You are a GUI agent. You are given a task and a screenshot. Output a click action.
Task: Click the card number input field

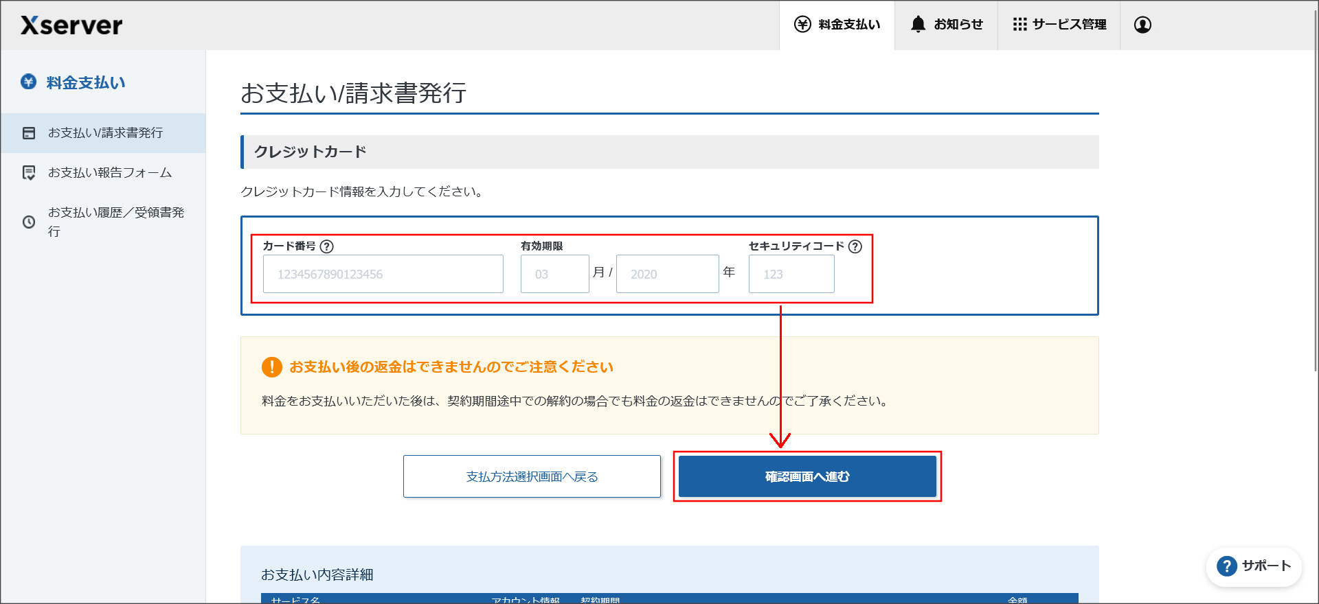tap(383, 274)
